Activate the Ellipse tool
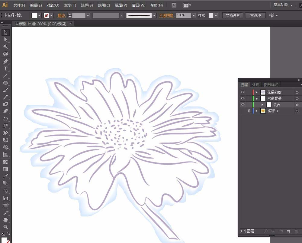The image size is (302, 243). (5, 83)
